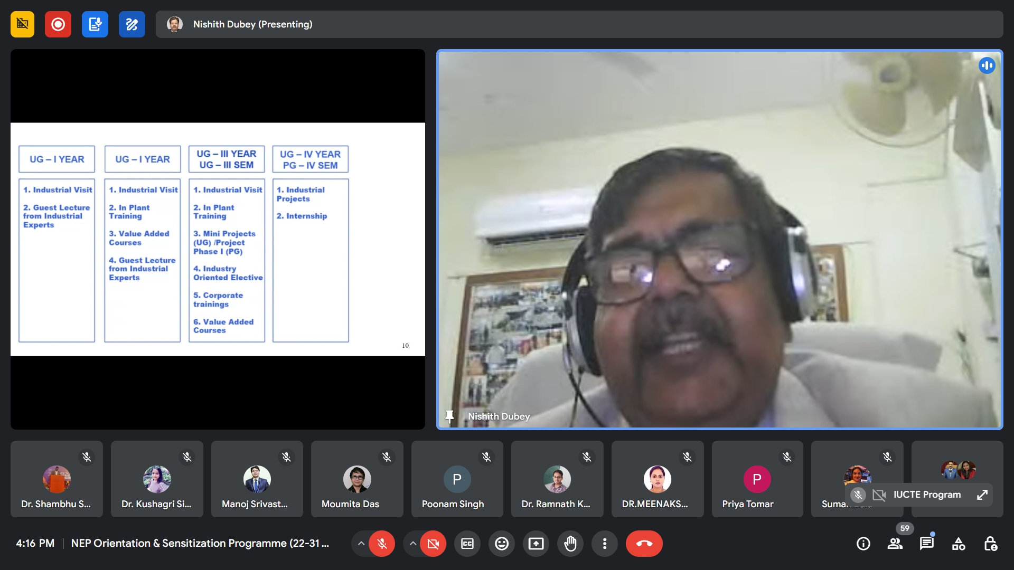Click the yellow slash extension icon
The width and height of the screenshot is (1014, 570).
(22, 24)
